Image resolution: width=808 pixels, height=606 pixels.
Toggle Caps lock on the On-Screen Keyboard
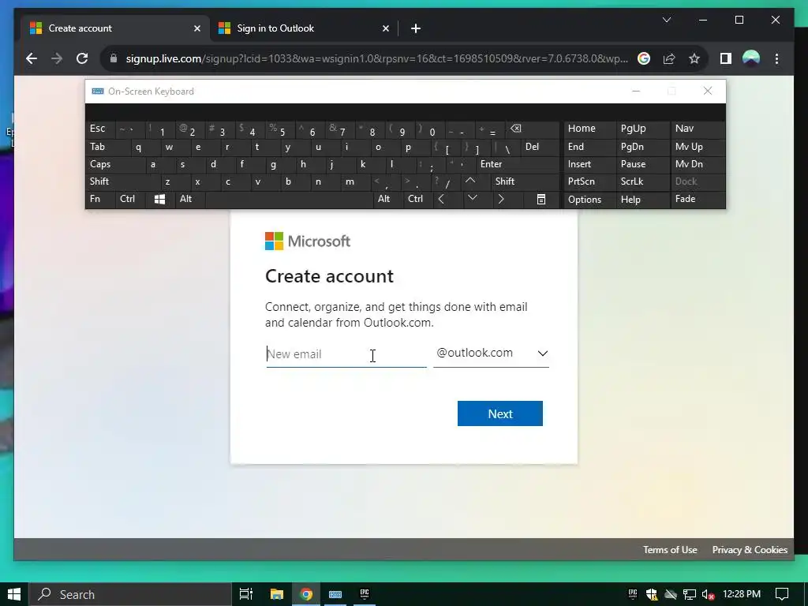point(115,164)
